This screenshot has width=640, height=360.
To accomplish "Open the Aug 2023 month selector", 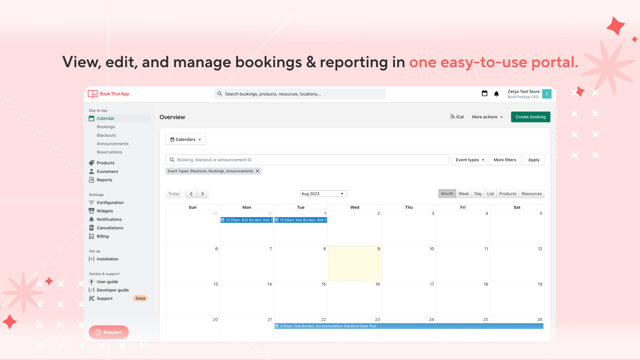I will click(x=324, y=194).
